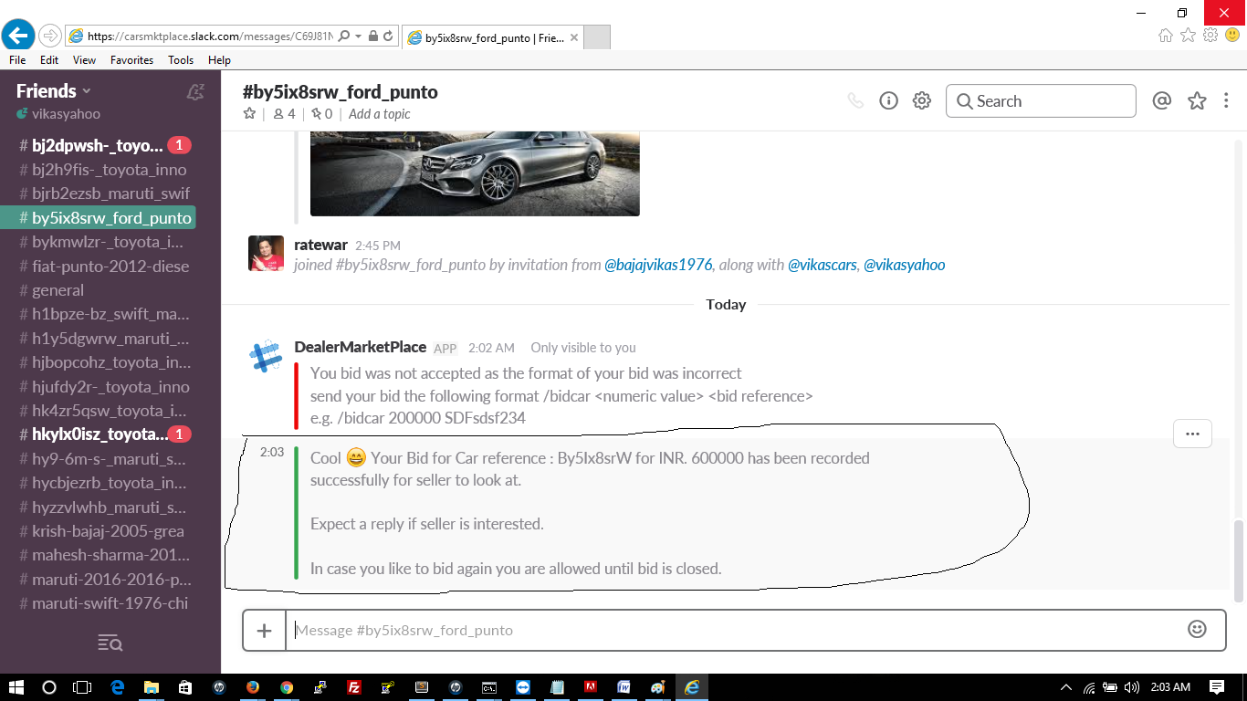Click the Slack Search field
The height and width of the screenshot is (701, 1247).
click(1041, 101)
